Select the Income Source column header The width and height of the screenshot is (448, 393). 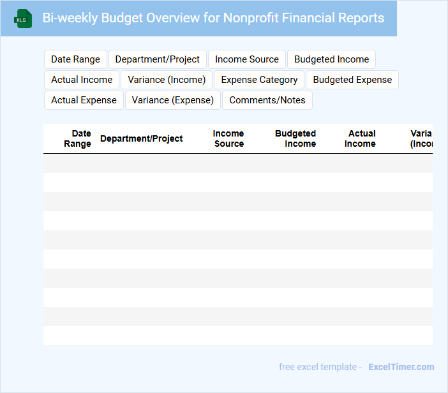[x=228, y=138]
